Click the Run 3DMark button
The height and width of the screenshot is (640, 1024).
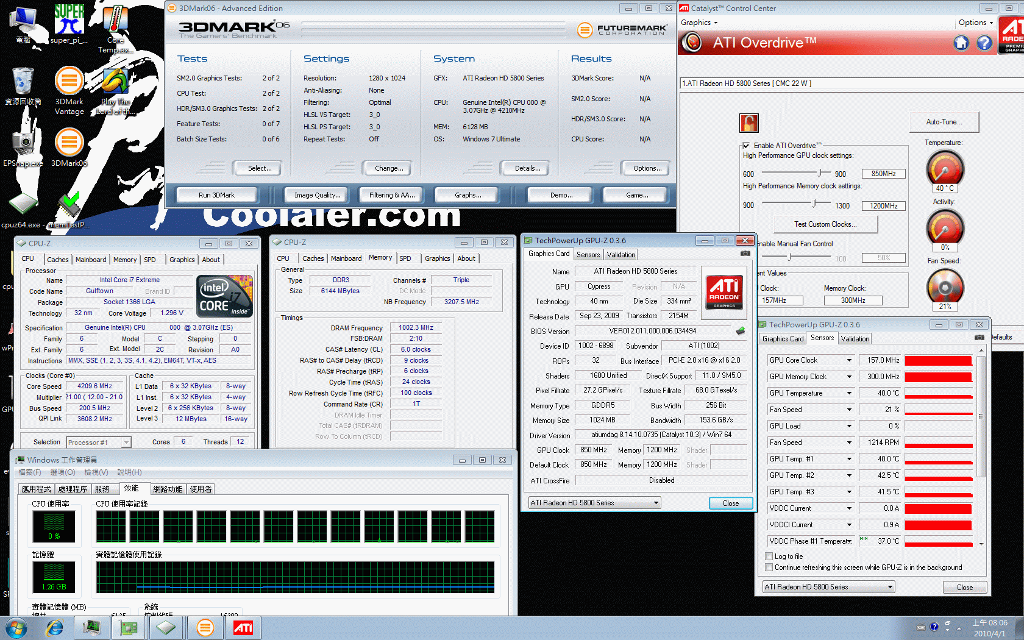(216, 195)
